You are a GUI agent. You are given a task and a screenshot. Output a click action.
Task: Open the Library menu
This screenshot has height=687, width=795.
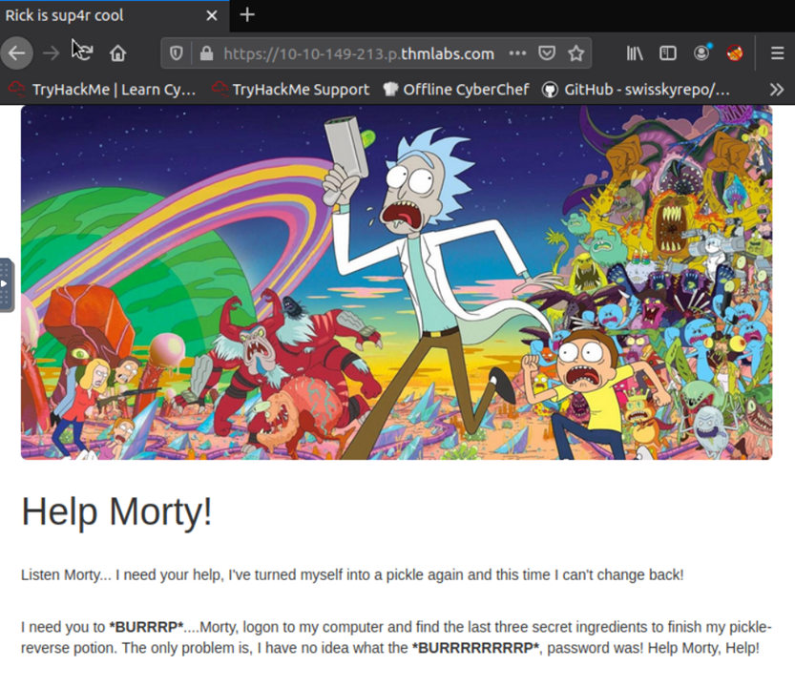(635, 52)
